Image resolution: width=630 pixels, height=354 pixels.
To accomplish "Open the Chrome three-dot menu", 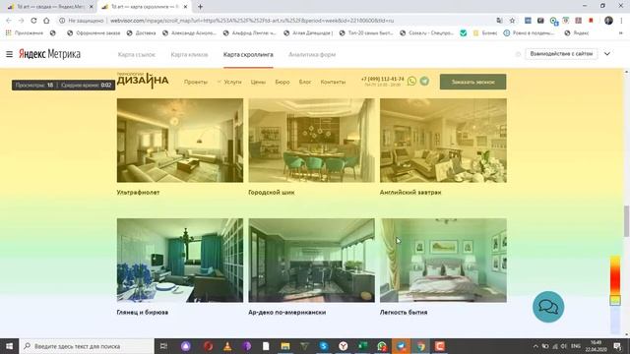I will point(622,21).
